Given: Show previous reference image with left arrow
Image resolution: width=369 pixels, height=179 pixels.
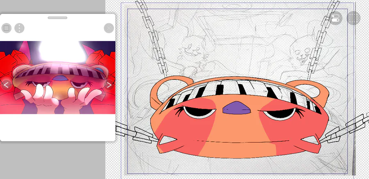Looking at the screenshot, I should [x=6, y=85].
